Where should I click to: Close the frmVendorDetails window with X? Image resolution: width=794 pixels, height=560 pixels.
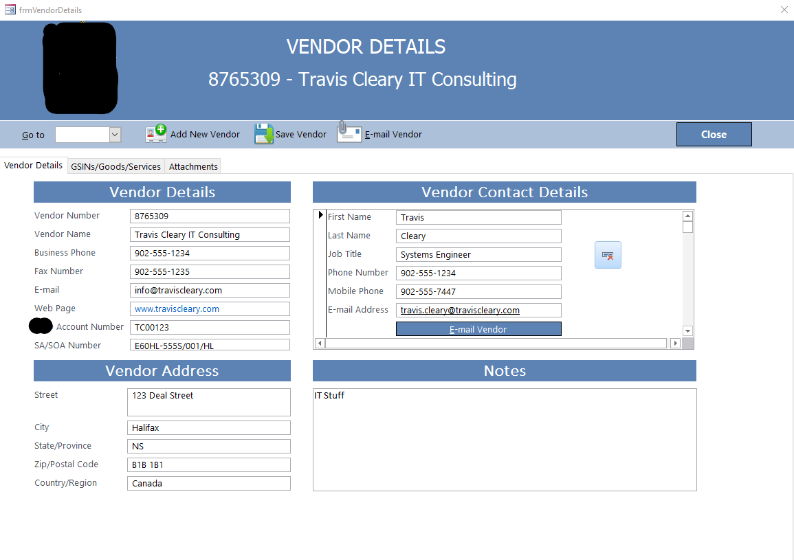tap(784, 10)
